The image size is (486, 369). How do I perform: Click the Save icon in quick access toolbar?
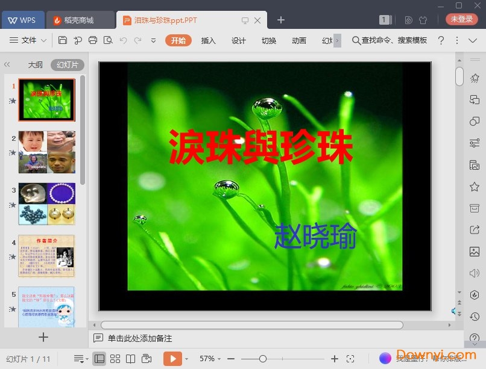pos(63,40)
